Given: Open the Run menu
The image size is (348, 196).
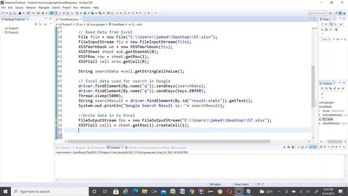Looking at the screenshot, I should click(x=76, y=8).
